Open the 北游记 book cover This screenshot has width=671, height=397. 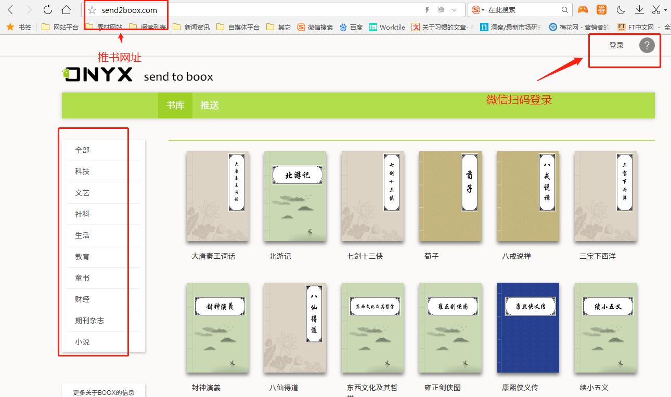[295, 196]
